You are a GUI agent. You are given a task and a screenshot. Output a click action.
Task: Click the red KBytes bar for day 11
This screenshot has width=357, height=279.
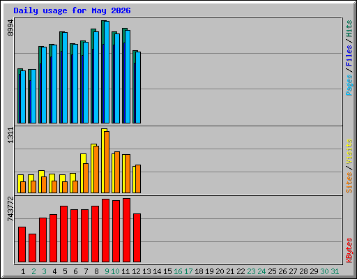pos(126,230)
